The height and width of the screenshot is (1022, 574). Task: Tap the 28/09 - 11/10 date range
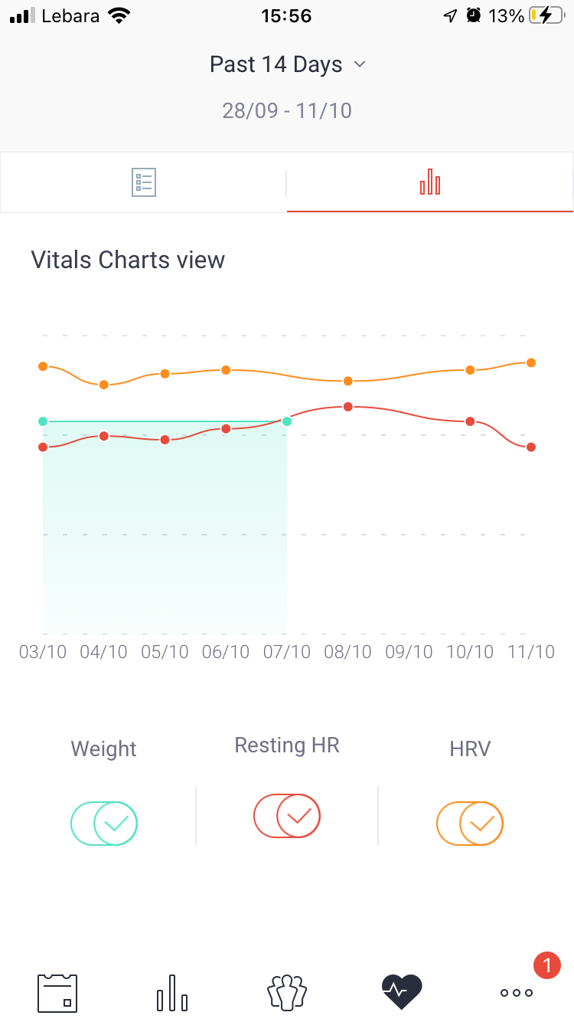[x=287, y=110]
